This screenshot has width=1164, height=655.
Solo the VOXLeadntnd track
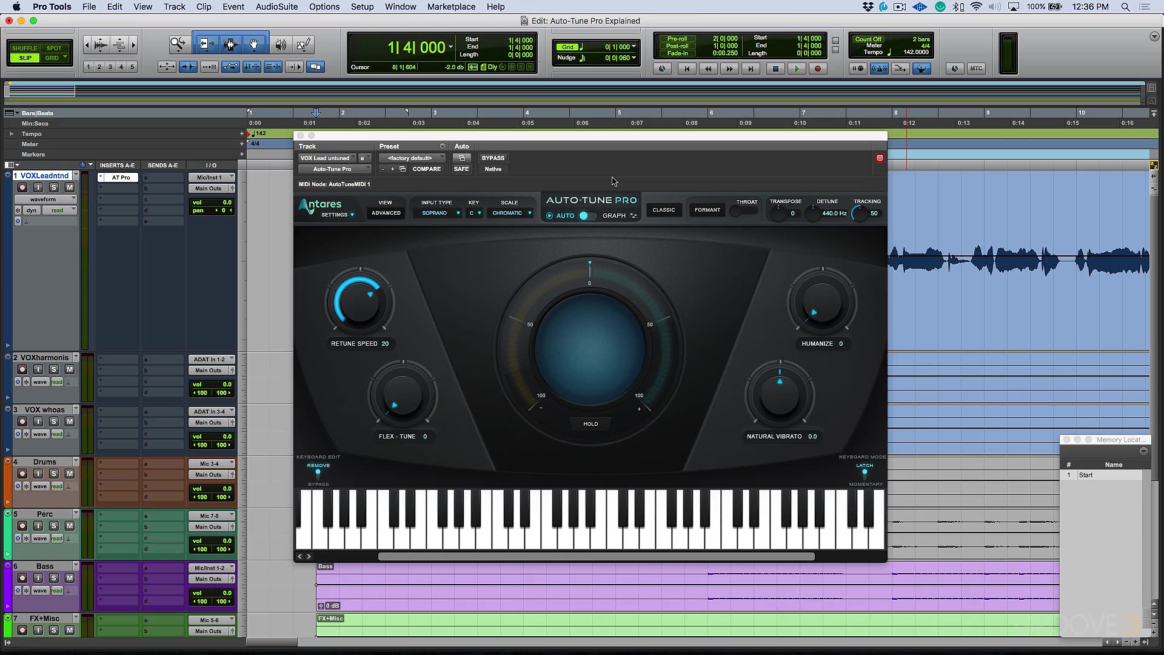click(x=54, y=187)
